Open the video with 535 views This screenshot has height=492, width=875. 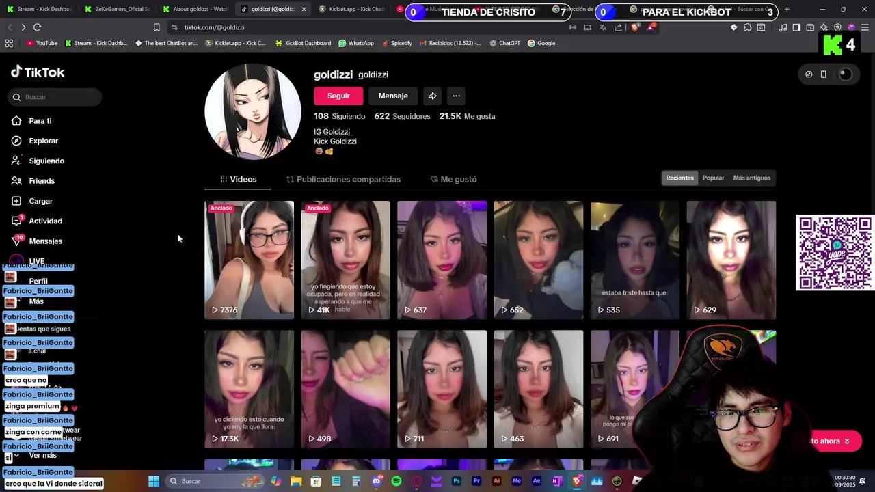point(634,260)
